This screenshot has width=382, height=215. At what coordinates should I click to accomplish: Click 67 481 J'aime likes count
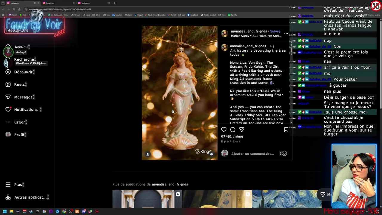coord(232,136)
